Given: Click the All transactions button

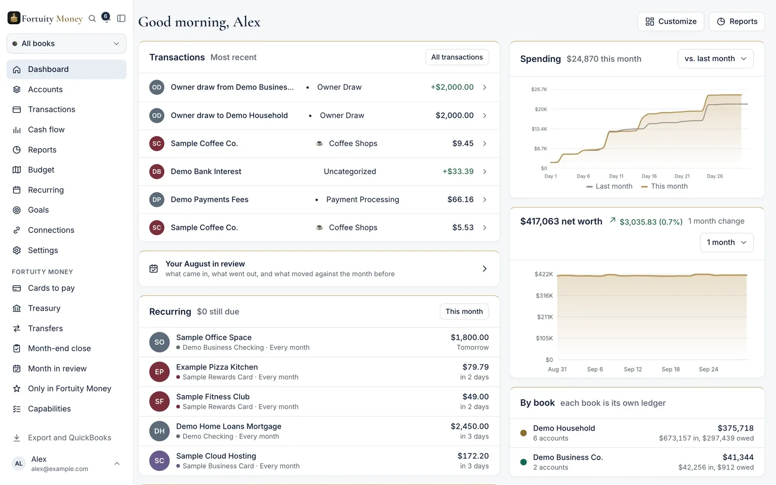Looking at the screenshot, I should [x=457, y=57].
